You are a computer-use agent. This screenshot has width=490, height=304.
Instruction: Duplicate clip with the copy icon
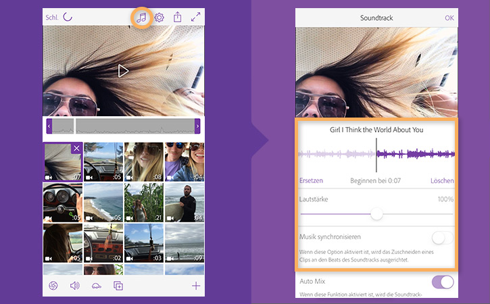point(118,286)
